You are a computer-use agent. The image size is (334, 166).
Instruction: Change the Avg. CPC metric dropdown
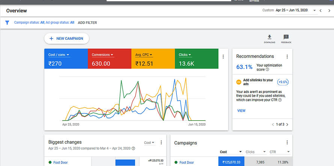(144, 55)
